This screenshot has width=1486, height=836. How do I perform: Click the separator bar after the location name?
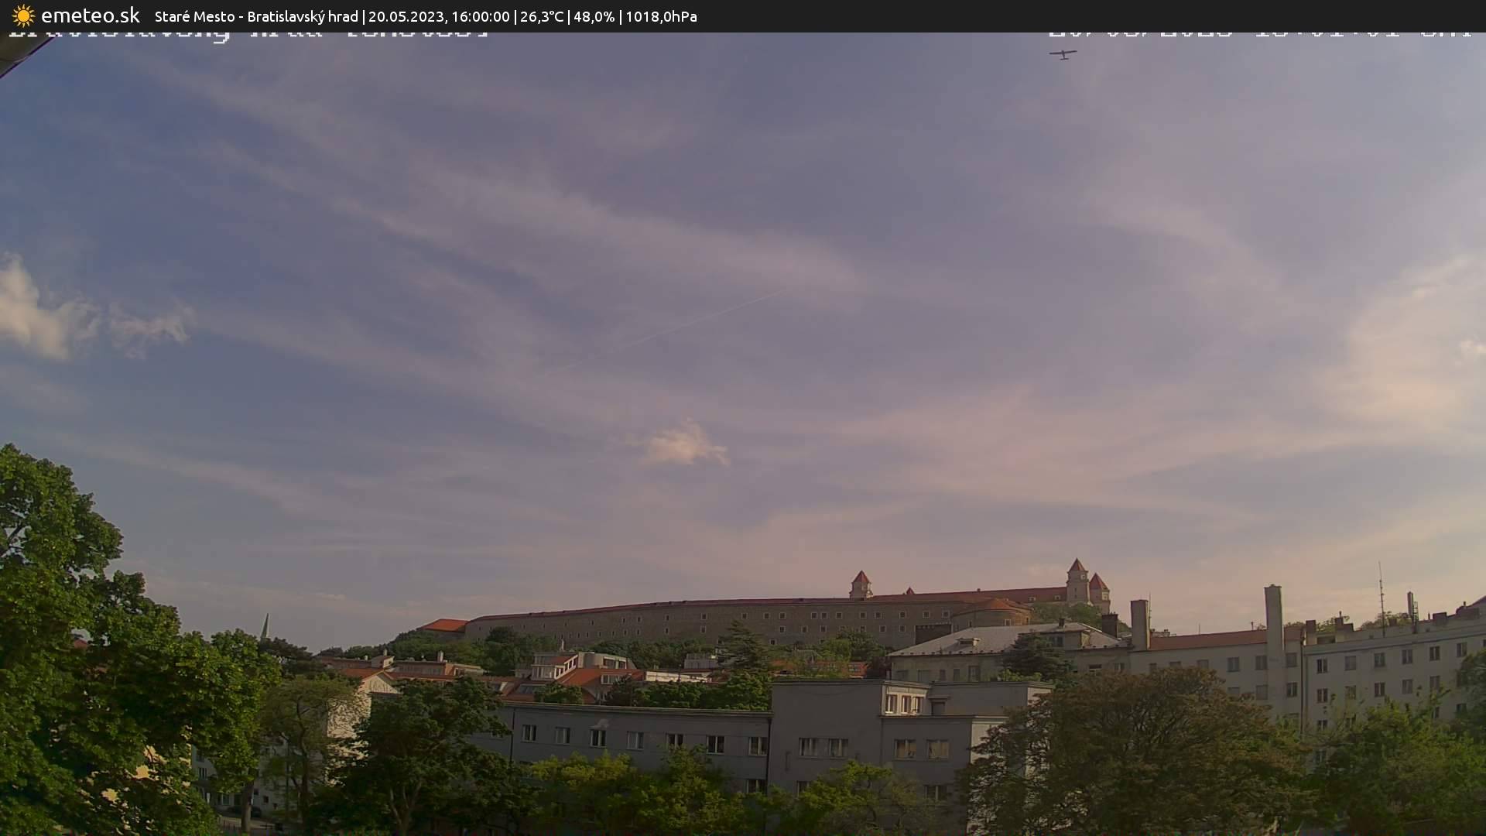364,16
